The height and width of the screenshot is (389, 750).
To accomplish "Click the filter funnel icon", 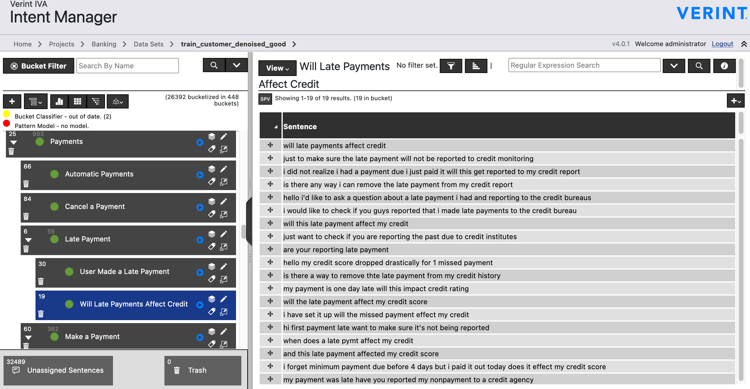I will [x=451, y=66].
